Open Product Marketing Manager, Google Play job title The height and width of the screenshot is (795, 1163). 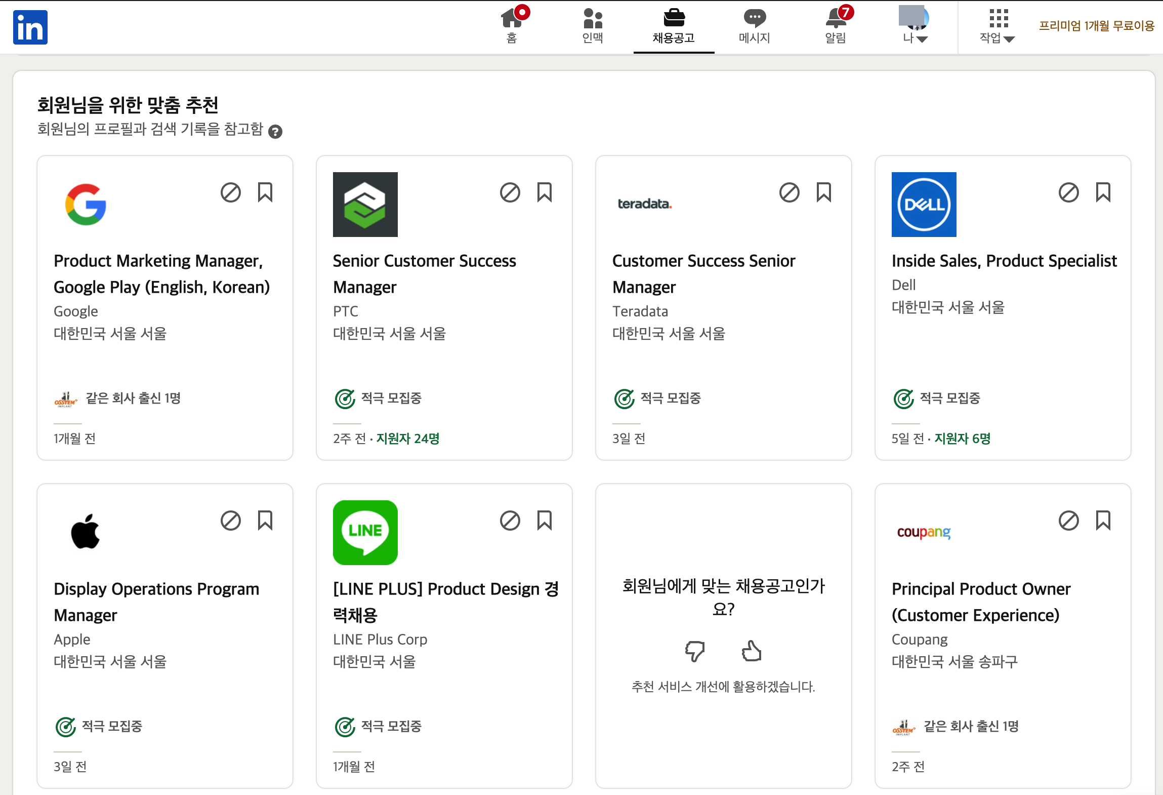[162, 274]
